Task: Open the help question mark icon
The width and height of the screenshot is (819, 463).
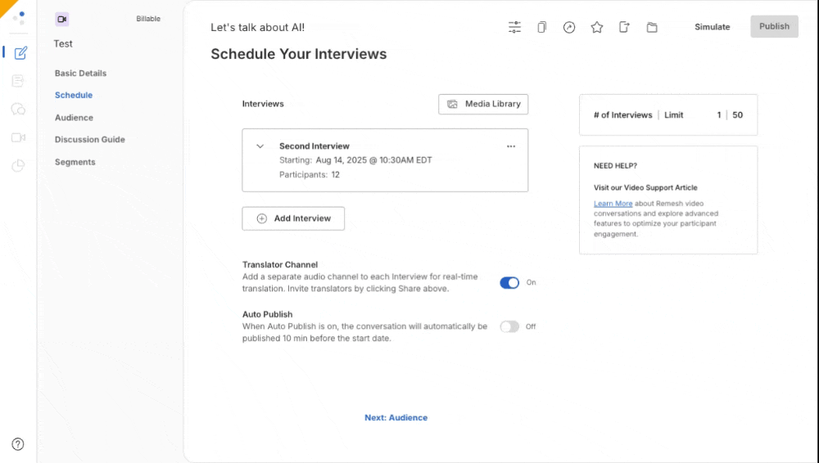Action: pos(18,444)
